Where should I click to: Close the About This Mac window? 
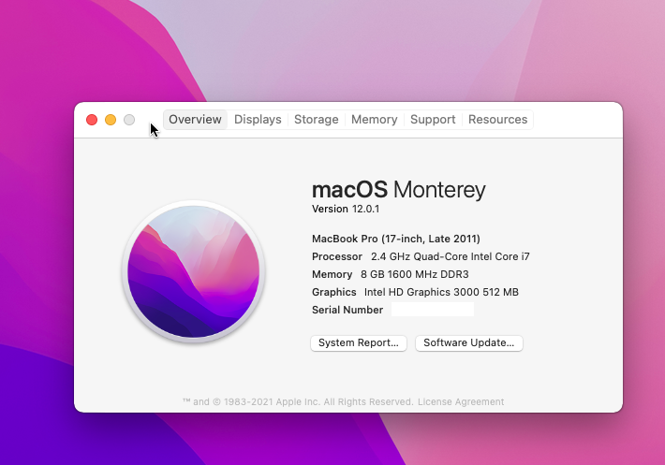click(92, 120)
